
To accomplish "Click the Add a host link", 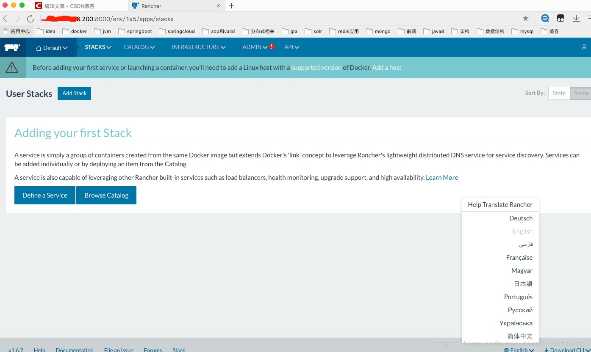I will point(387,67).
